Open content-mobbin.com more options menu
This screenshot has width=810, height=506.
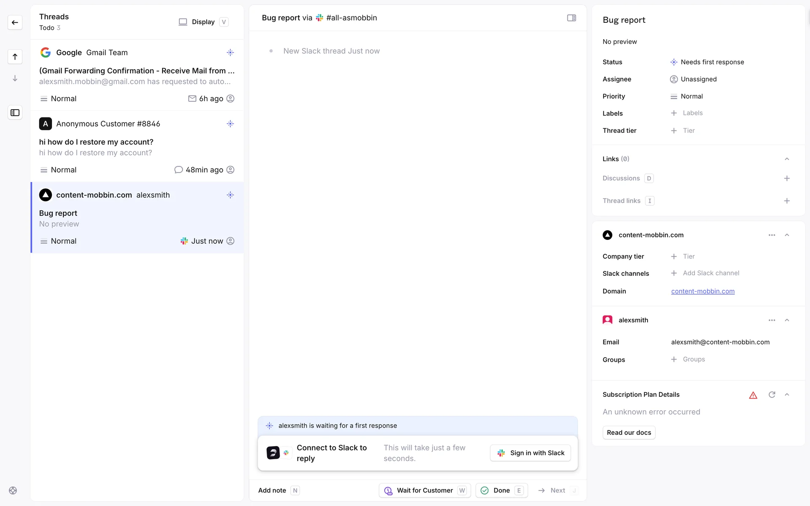772,235
